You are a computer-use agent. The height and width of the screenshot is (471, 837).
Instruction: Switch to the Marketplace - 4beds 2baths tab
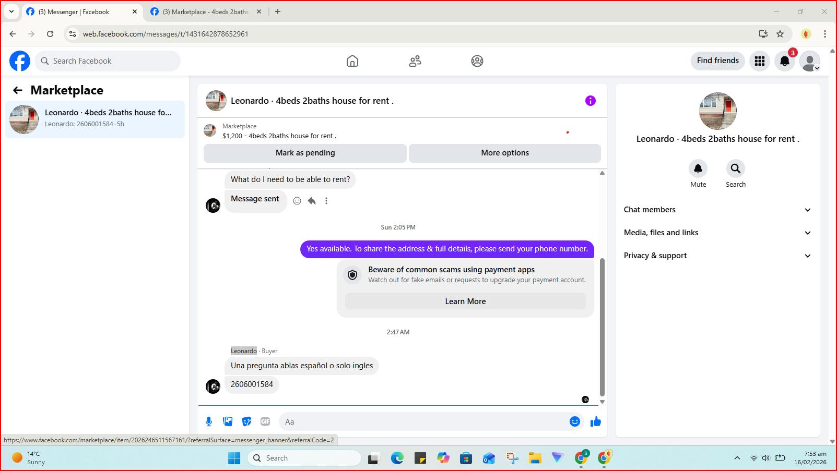(205, 11)
